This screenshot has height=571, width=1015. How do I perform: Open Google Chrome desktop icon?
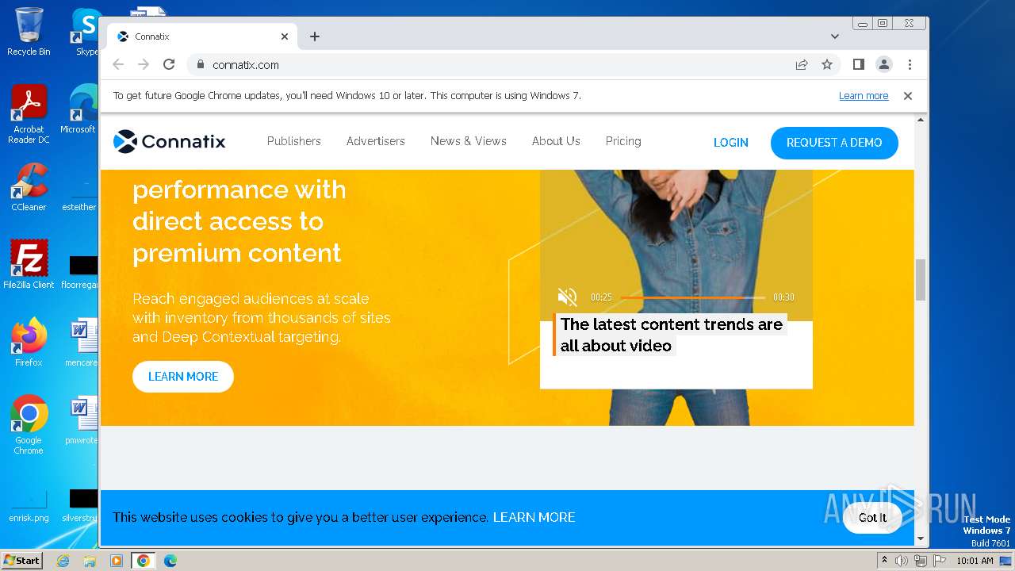pyautogui.click(x=29, y=425)
